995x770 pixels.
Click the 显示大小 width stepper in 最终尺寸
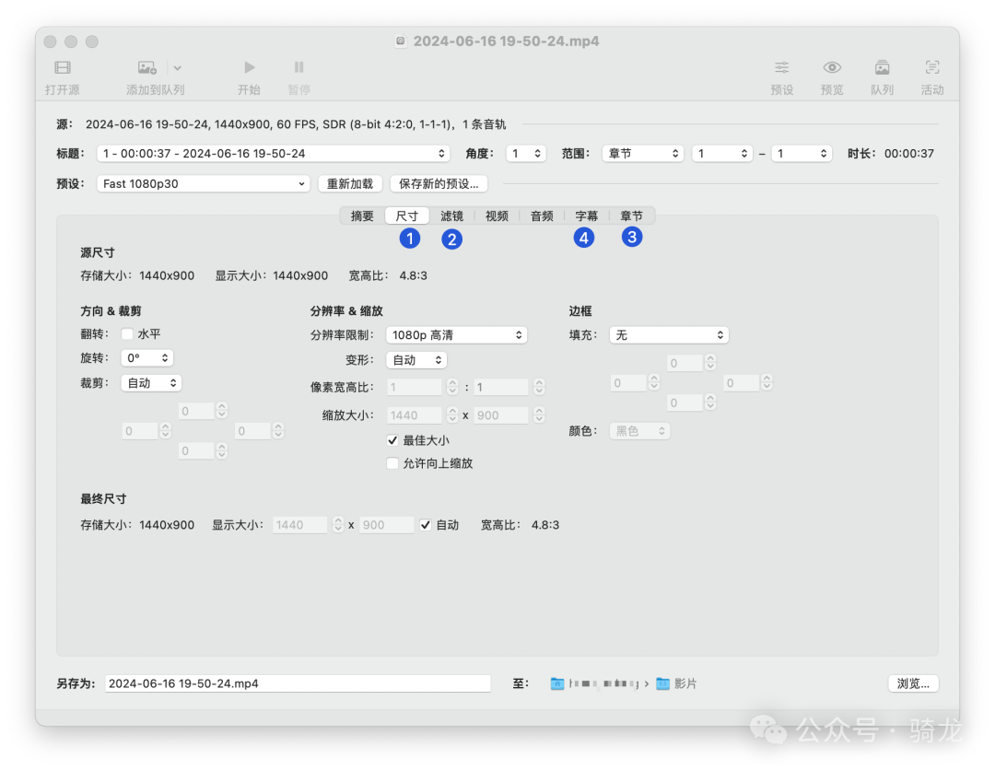click(338, 525)
